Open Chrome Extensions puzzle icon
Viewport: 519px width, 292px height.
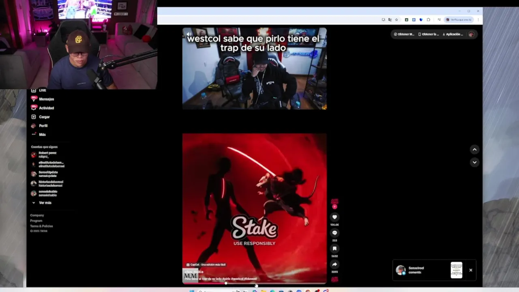[428, 19]
